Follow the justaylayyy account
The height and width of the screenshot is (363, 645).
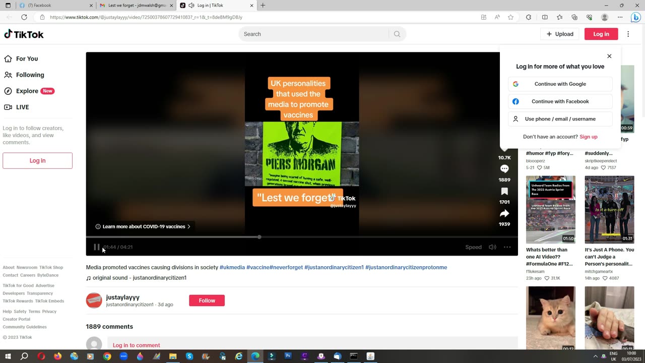[207, 300]
